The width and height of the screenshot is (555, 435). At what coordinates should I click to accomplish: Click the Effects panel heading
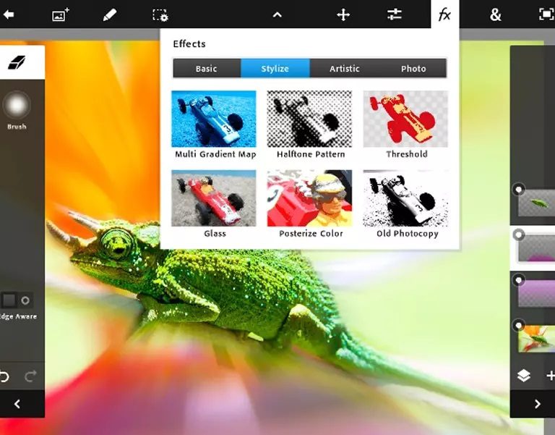(189, 44)
